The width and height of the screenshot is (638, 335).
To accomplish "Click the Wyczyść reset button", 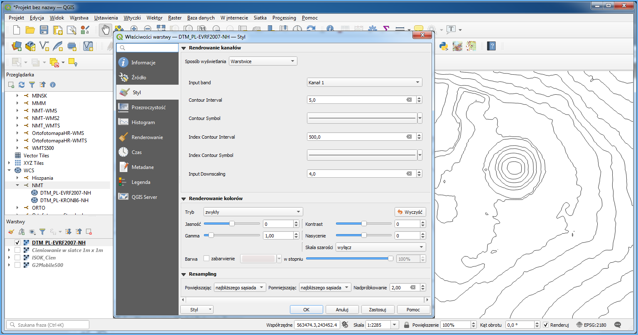I will [410, 212].
